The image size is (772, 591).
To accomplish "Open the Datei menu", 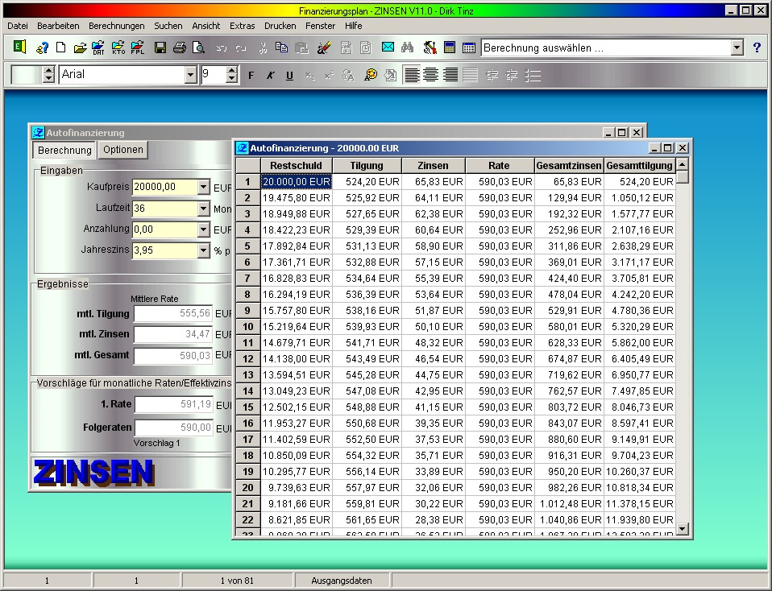I will tap(18, 26).
